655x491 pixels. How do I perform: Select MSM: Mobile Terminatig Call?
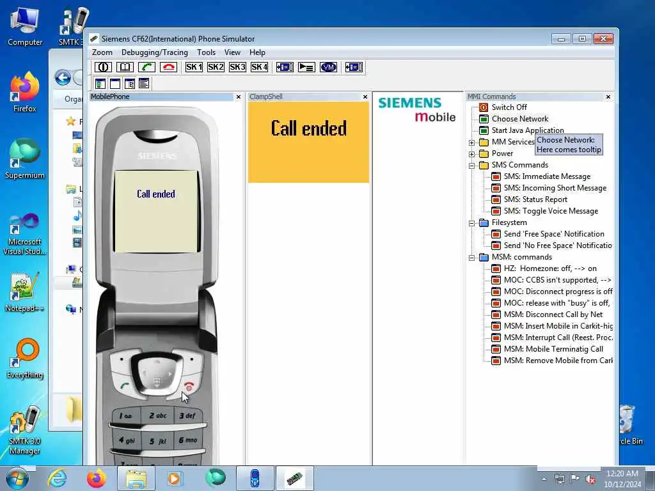[x=553, y=349]
